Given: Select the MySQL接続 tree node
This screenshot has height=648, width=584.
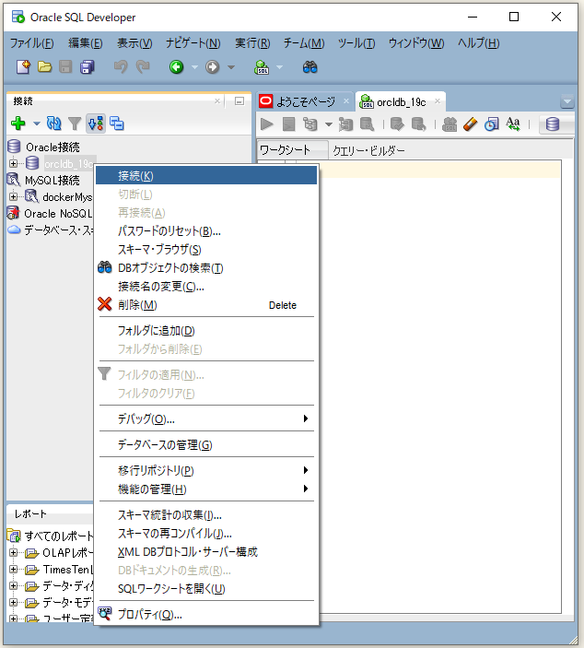Looking at the screenshot, I should (x=53, y=180).
